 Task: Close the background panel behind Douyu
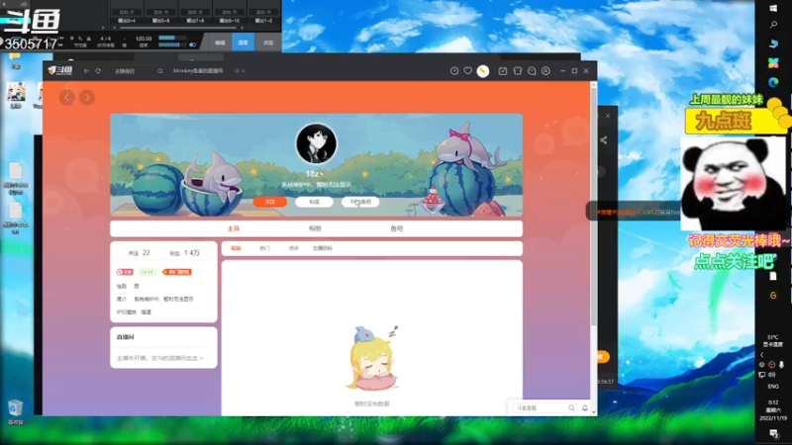point(608,116)
